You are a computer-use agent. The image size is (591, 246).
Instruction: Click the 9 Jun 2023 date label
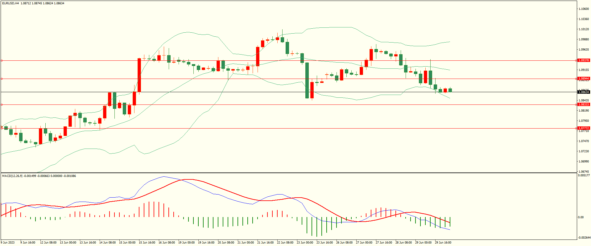pos(8,243)
